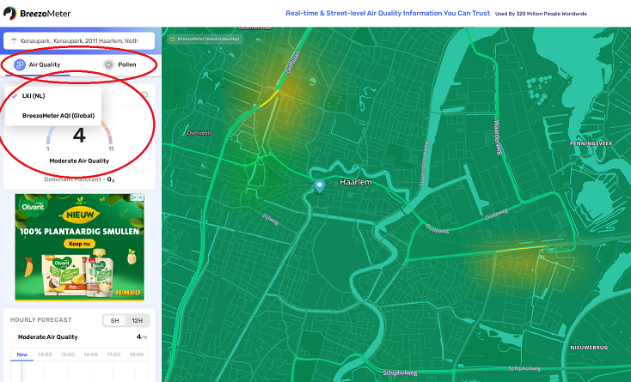Open the Air Quality tab

(x=43, y=64)
